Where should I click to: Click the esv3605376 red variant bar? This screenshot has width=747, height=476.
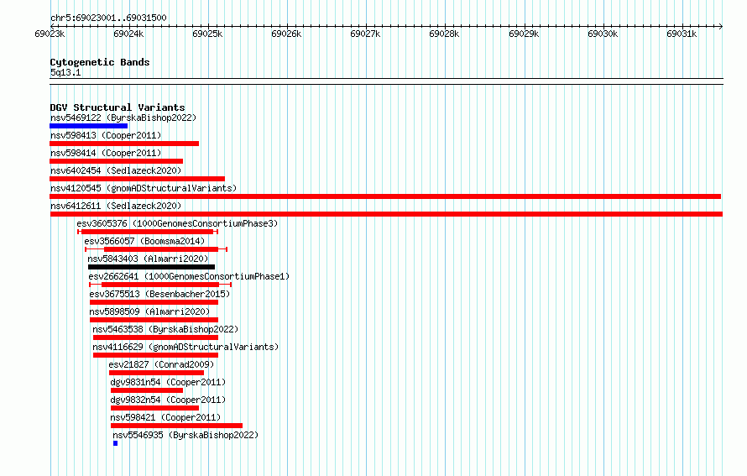click(x=148, y=232)
